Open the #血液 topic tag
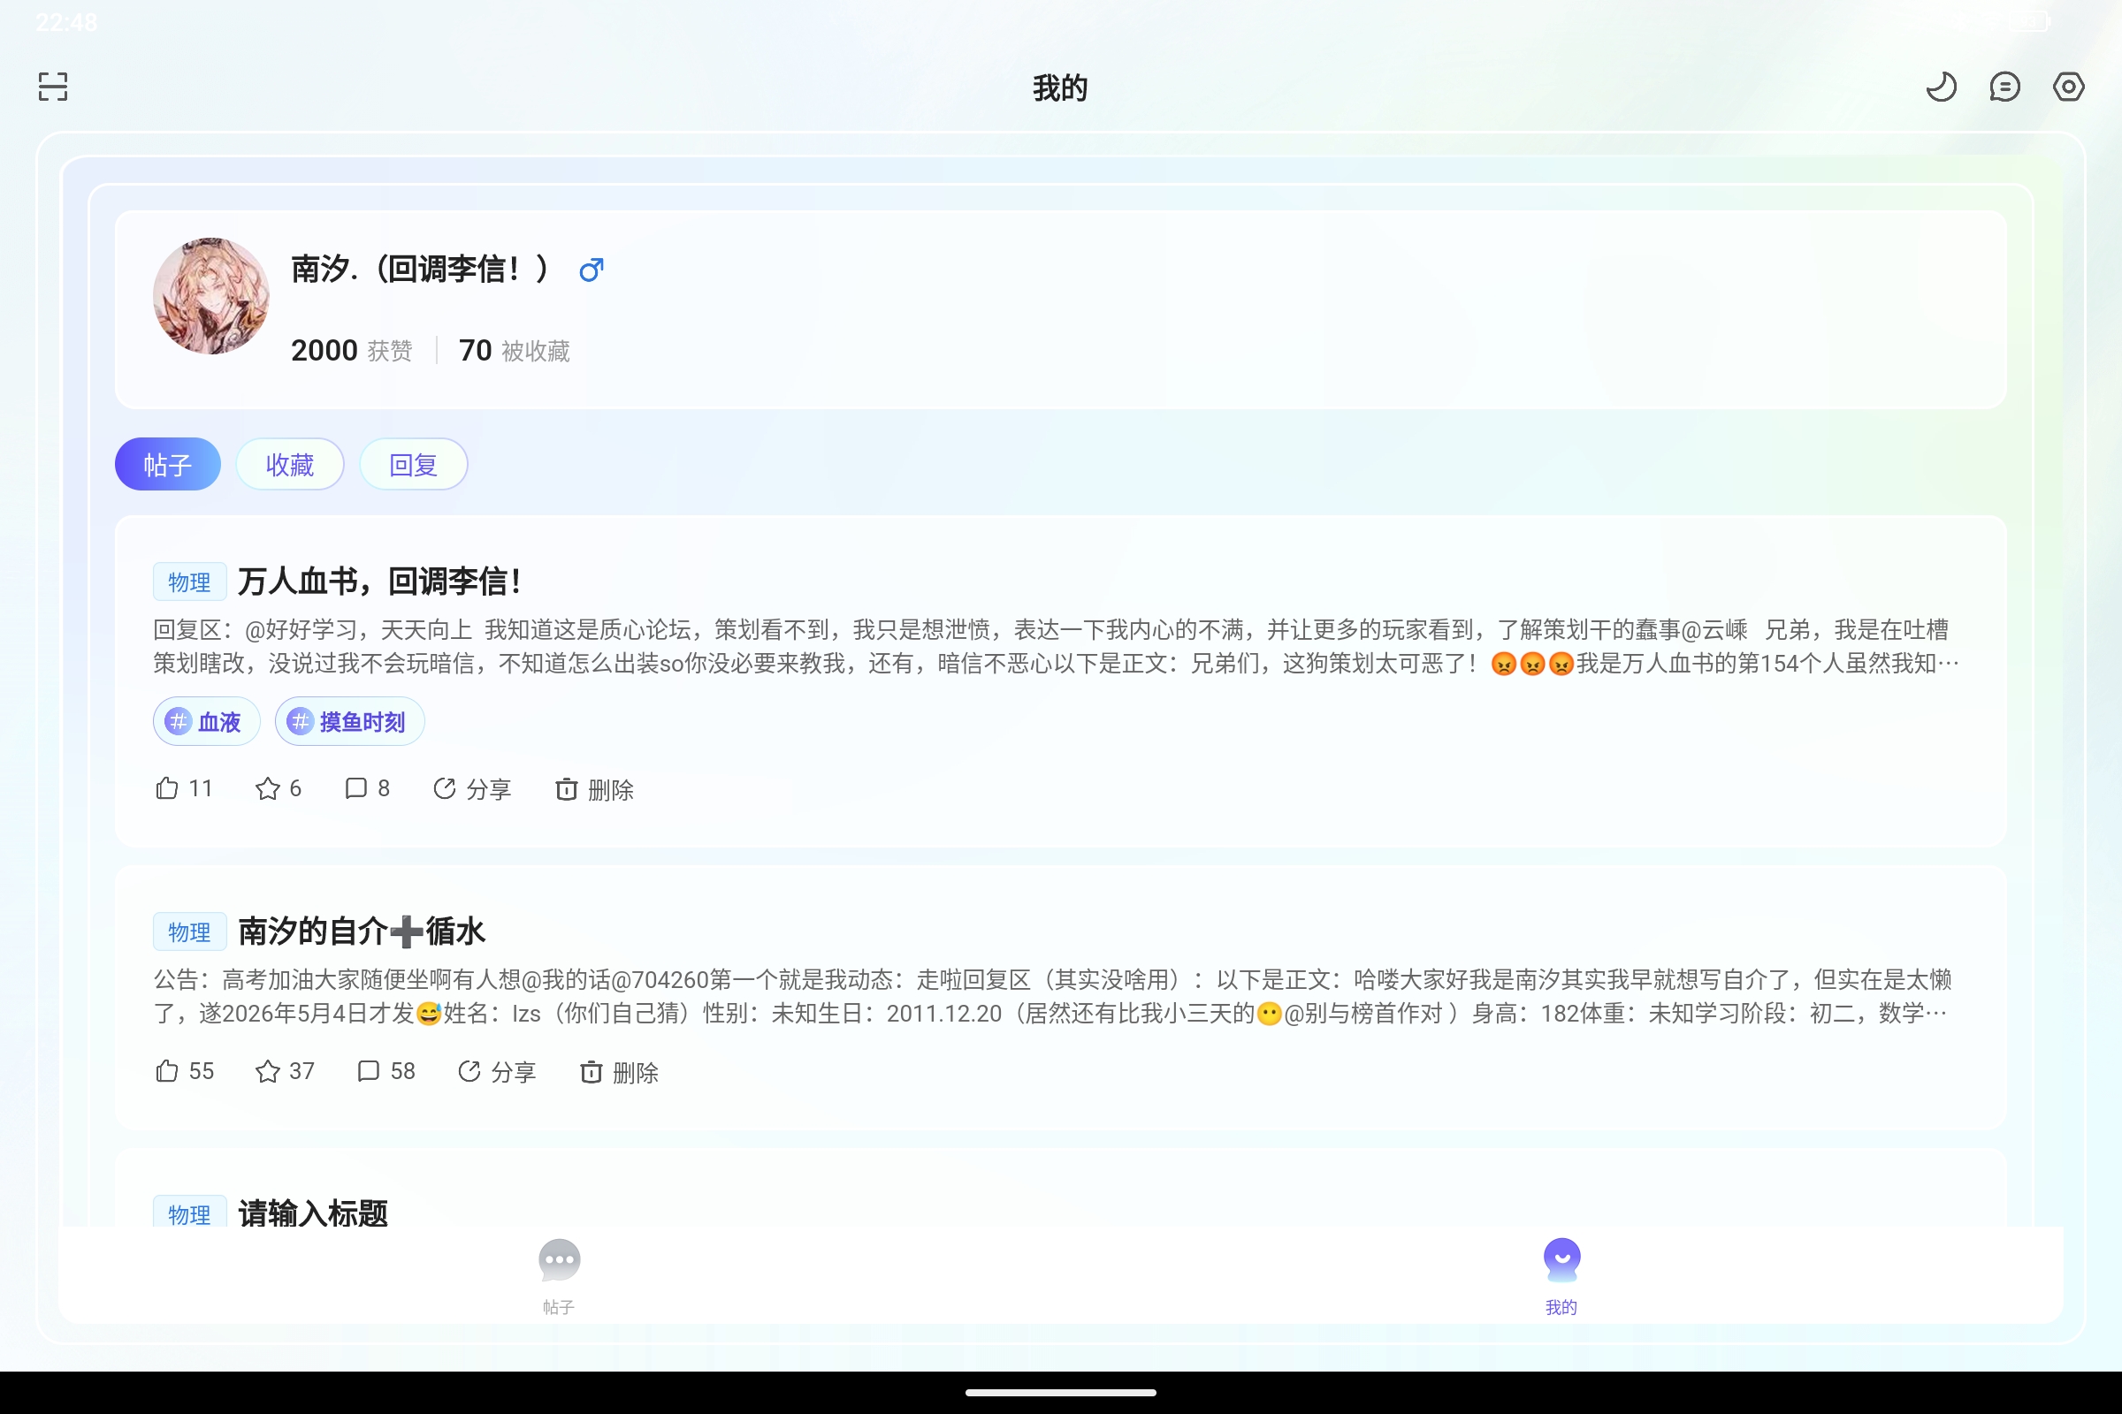Viewport: 2122px width, 1414px height. point(207,721)
